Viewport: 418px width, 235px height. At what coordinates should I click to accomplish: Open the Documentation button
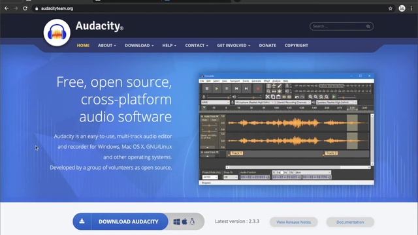[x=350, y=222]
